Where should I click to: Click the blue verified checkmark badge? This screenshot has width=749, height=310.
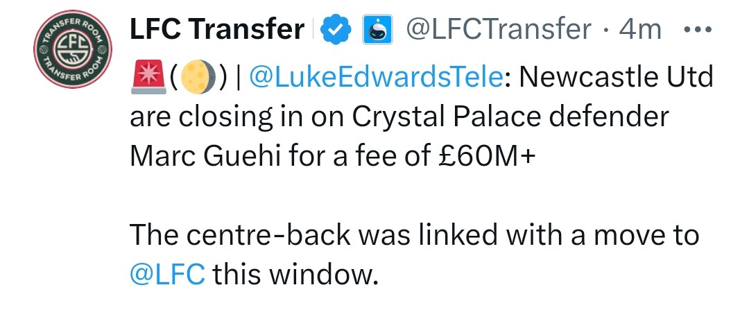336,30
